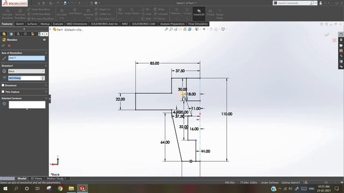Open SOLIDWORKS menu flyout arrow
The width and height of the screenshot is (344, 193).
click(30, 3)
